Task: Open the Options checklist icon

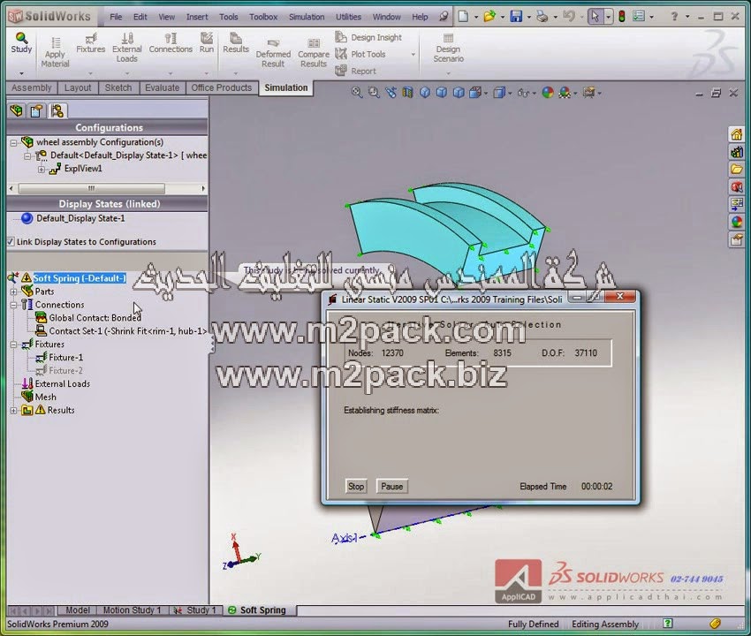Action: (639, 17)
